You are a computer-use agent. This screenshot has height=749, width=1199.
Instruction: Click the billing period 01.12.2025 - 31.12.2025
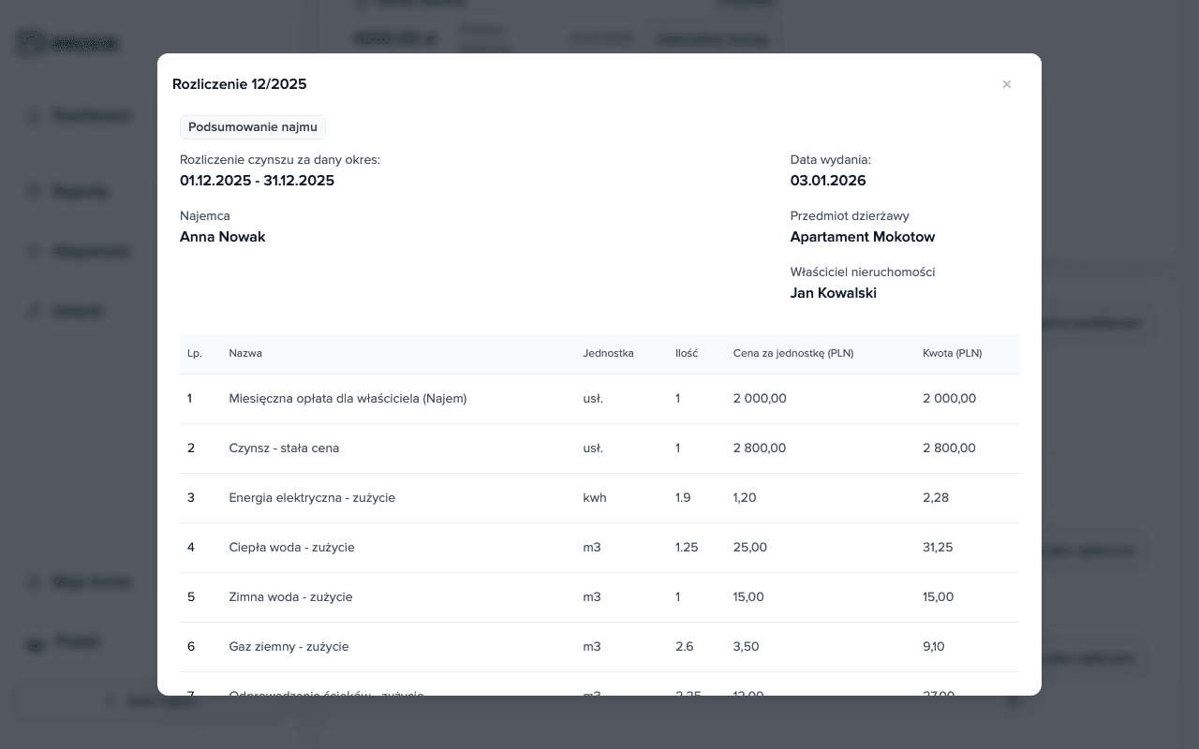click(257, 181)
